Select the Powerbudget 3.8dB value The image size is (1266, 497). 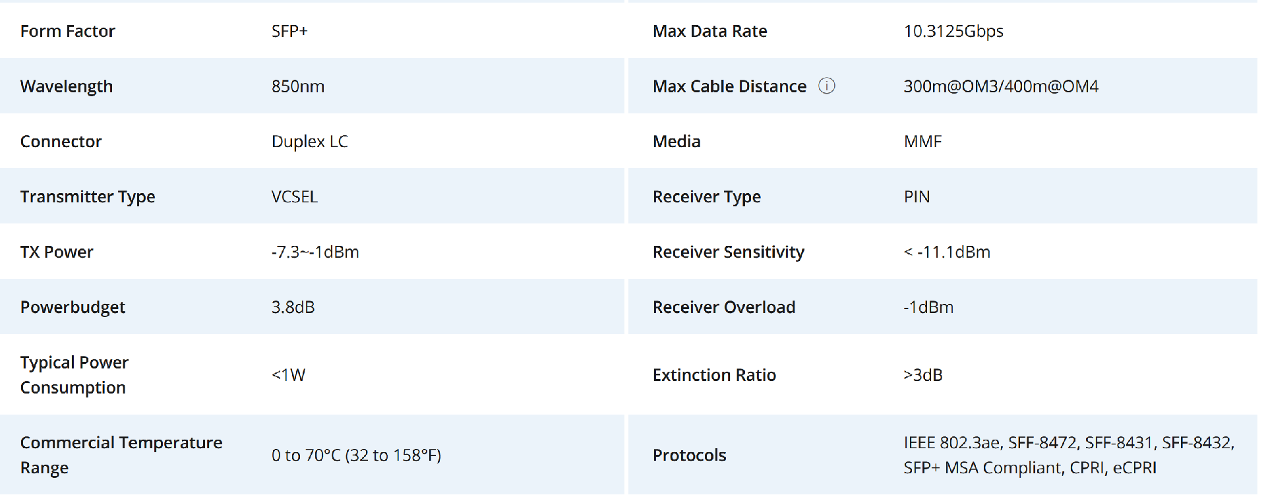(293, 307)
